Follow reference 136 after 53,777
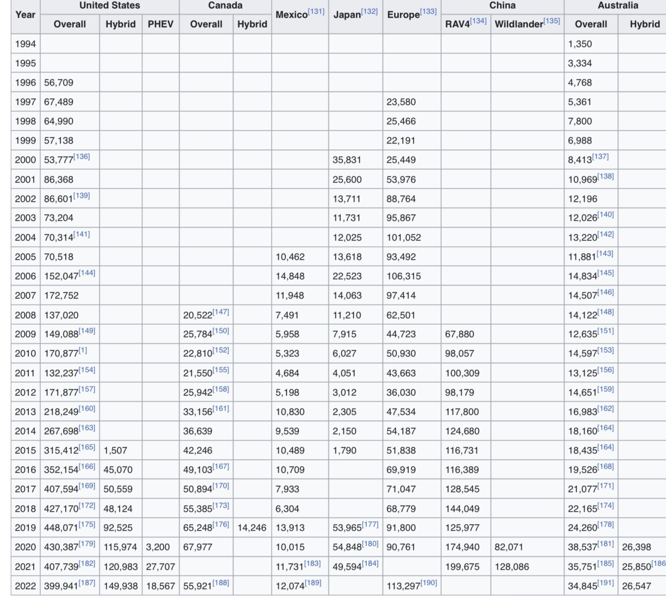 82,156
